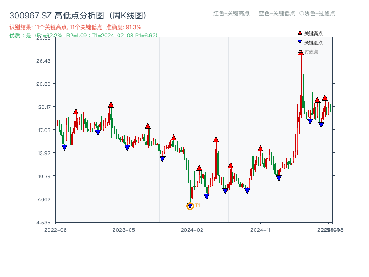Image resolution: width=369 pixels, height=277 pixels.
Task: Click the green 优质：是 result line
Action: coord(83,36)
